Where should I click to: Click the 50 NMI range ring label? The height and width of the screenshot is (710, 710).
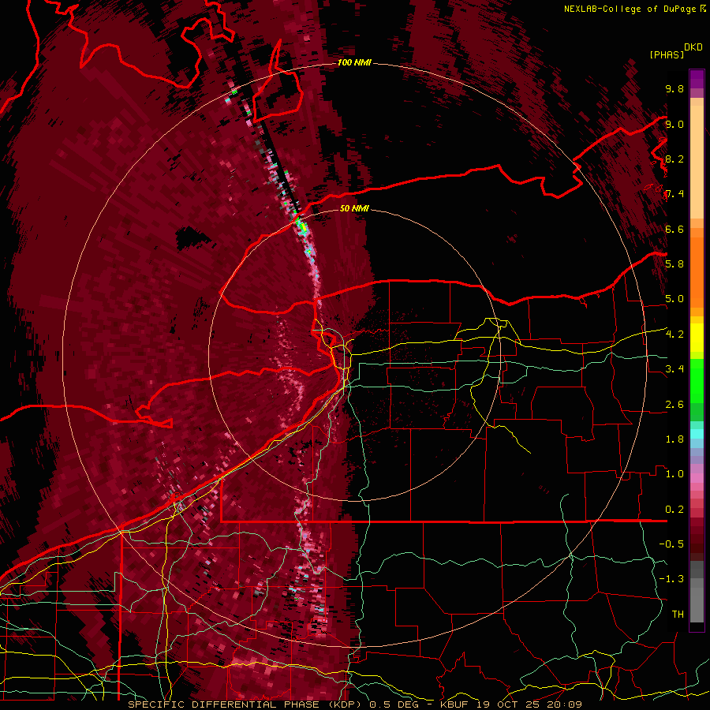pos(354,208)
